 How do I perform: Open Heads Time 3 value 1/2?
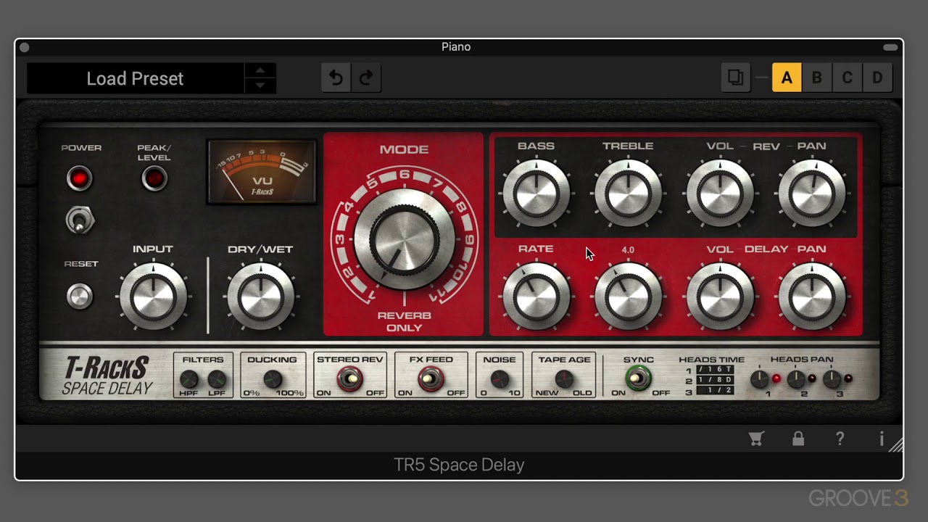(715, 390)
